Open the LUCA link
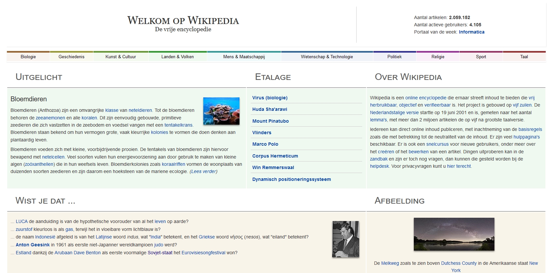 [x=22, y=221]
